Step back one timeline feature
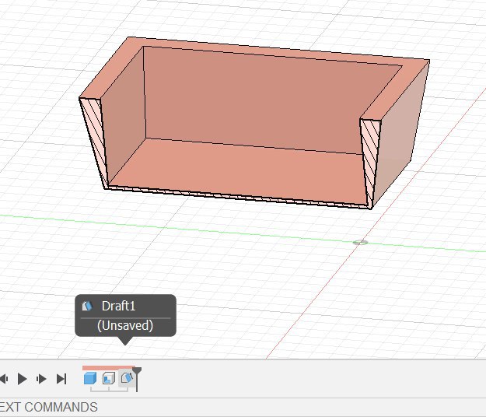This screenshot has height=417, width=486. click(x=4, y=379)
